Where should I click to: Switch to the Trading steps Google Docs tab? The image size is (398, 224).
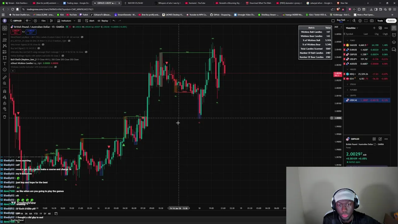76,3
